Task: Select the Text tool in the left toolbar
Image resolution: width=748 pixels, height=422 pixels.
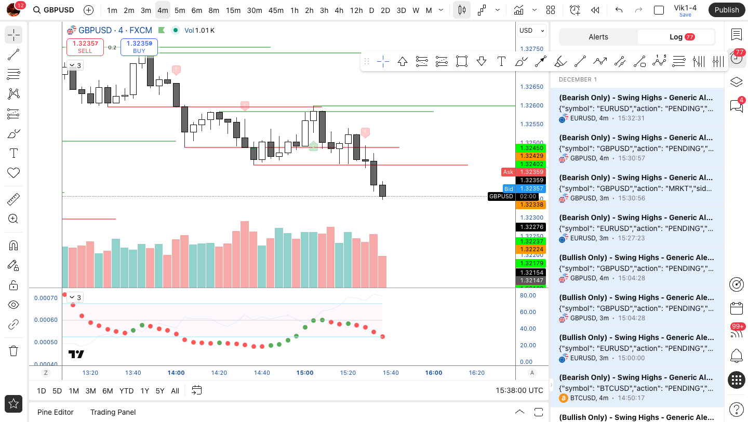Action: coord(14,153)
